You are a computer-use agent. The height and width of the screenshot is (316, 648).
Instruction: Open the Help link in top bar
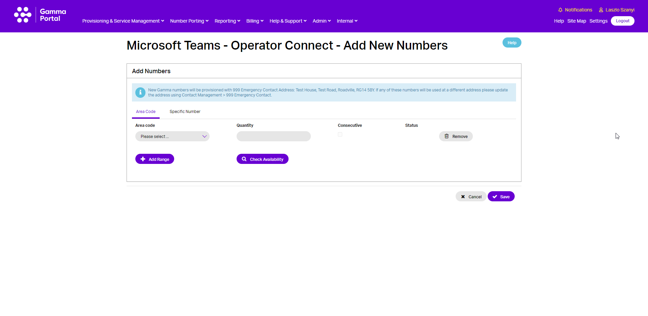[x=559, y=21]
